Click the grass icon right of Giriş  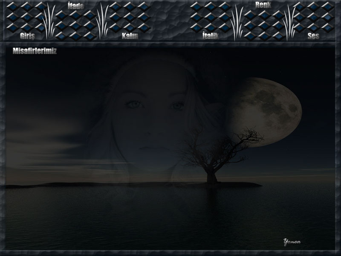(x=49, y=20)
